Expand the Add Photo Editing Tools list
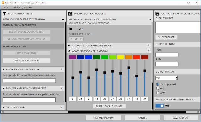Image resolution: width=201 pixels, height=122 pixels. point(150,19)
